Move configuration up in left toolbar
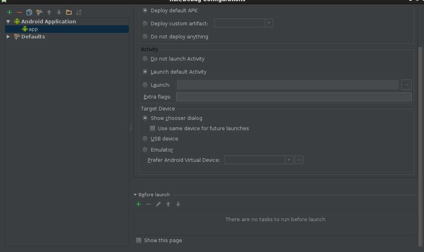 [49, 12]
